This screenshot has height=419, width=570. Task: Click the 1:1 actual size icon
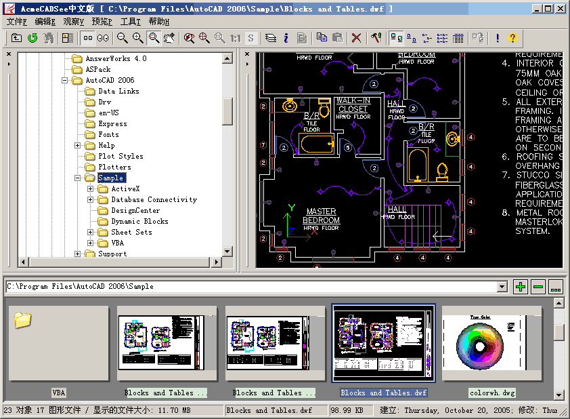pyautogui.click(x=236, y=38)
